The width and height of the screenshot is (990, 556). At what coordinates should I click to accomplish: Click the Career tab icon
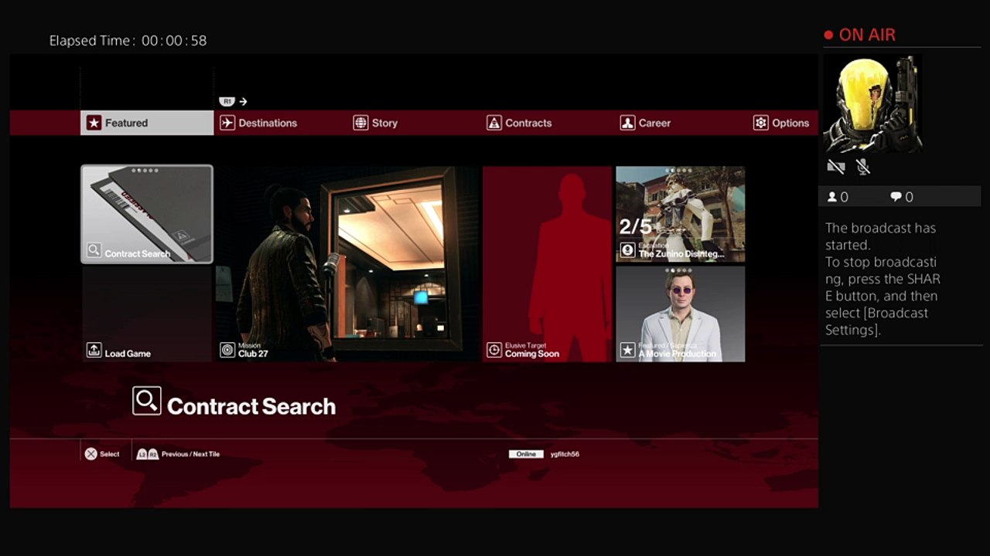coord(627,123)
